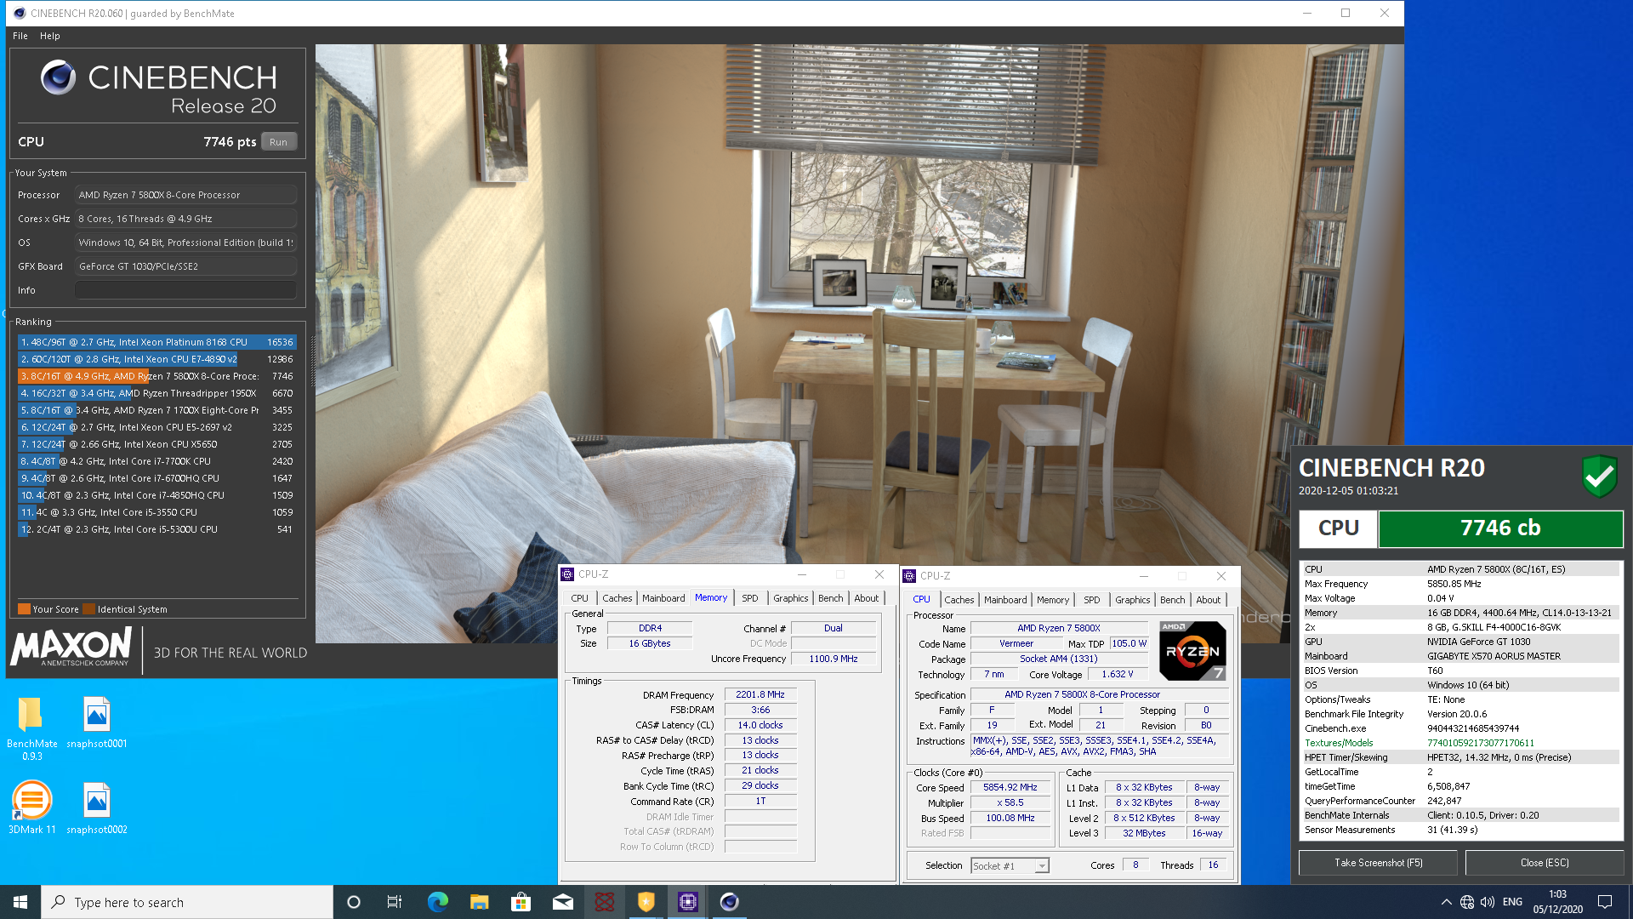This screenshot has height=919, width=1633.
Task: Open Microsoft Store from the taskbar
Action: 521,902
